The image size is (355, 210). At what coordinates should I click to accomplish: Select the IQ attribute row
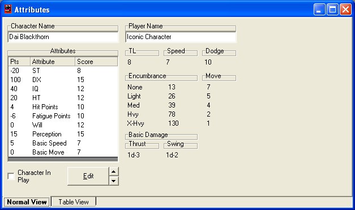[63, 89]
